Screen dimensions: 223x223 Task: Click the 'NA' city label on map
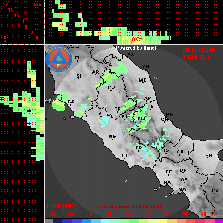point(167,182)
